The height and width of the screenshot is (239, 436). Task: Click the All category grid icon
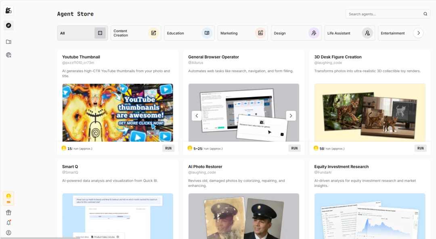100,33
